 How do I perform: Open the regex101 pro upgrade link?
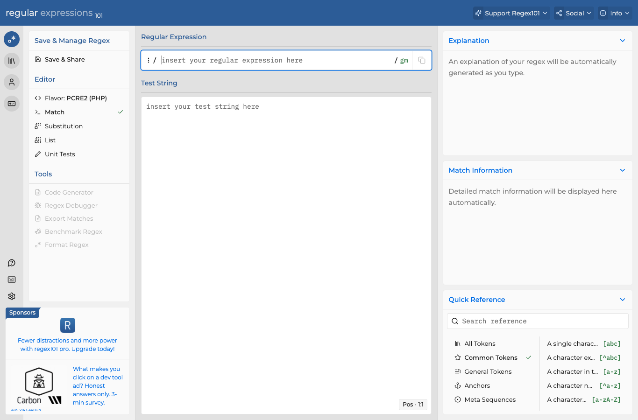(67, 345)
